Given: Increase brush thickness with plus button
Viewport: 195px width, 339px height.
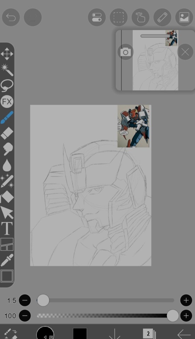Looking at the screenshot, I should point(186,300).
